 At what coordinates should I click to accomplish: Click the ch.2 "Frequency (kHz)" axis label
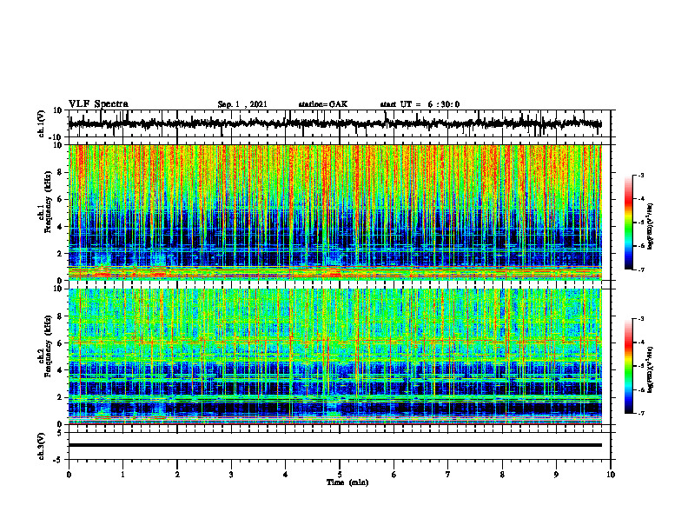point(48,346)
